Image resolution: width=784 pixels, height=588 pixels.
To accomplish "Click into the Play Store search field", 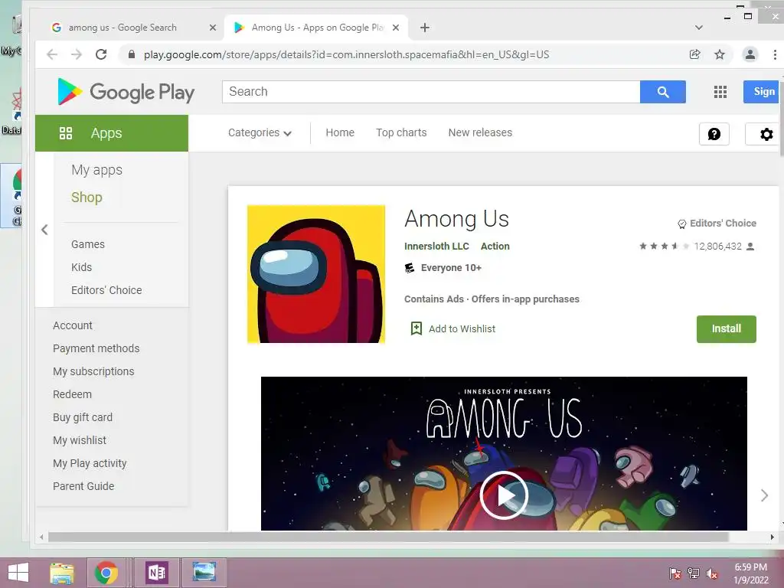I will [x=431, y=92].
